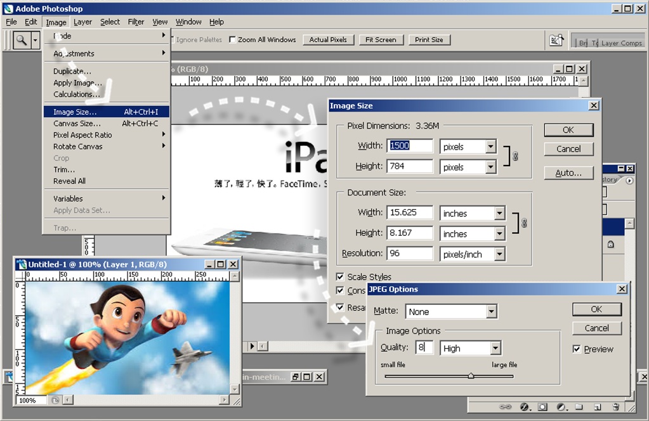Image resolution: width=649 pixels, height=421 pixels.
Task: Add a layer mask with the mask icon
Action: pyautogui.click(x=542, y=407)
